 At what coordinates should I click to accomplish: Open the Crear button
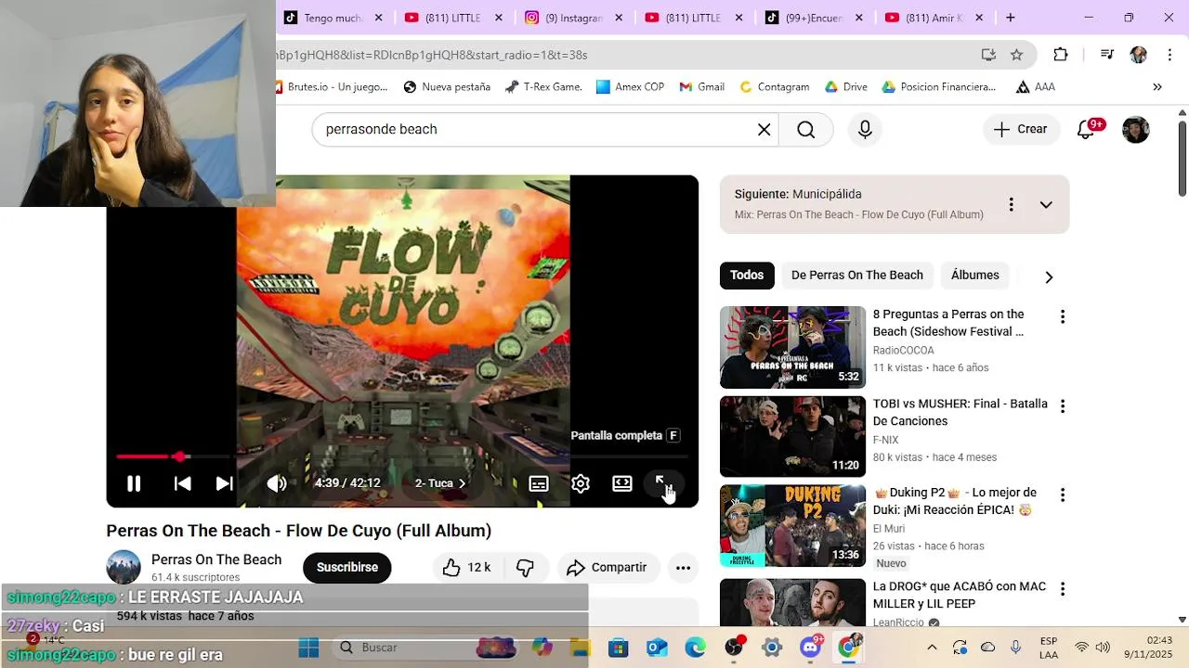[1020, 130]
